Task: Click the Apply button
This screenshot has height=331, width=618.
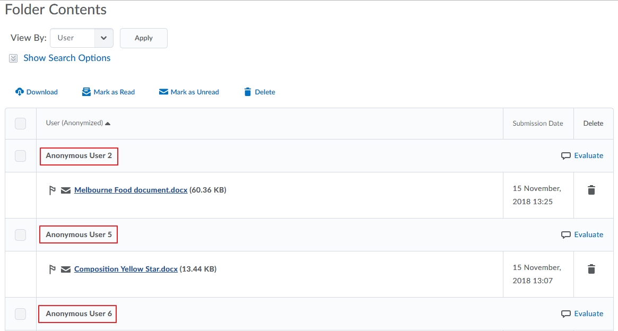Action: [143, 38]
